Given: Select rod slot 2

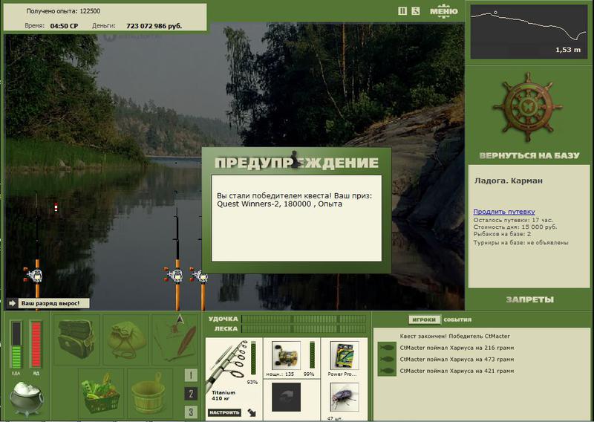Looking at the screenshot, I should pyautogui.click(x=191, y=394).
